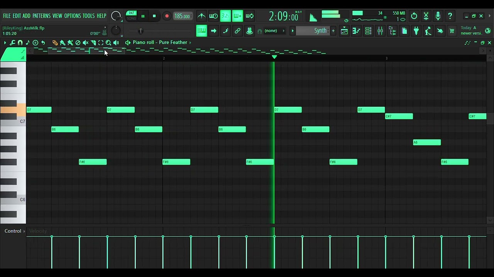
Task: Open the PATTERNS menu
Action: 41,16
